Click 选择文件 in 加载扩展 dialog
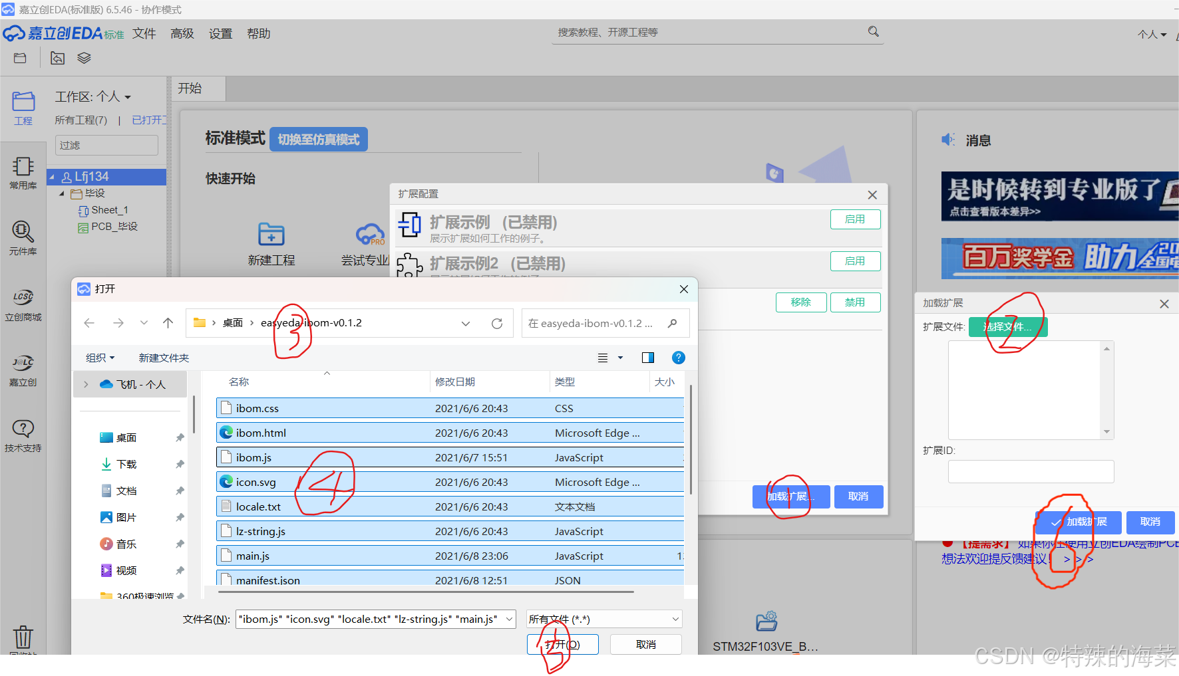 tap(1007, 327)
